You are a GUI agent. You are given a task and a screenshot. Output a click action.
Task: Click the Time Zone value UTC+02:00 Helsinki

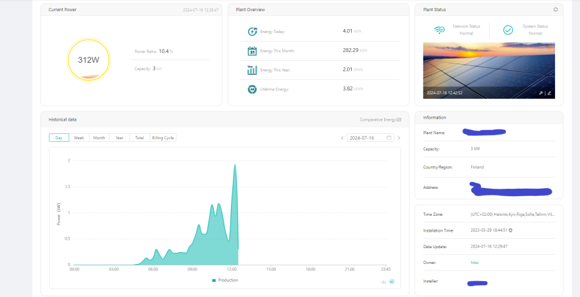click(x=513, y=214)
